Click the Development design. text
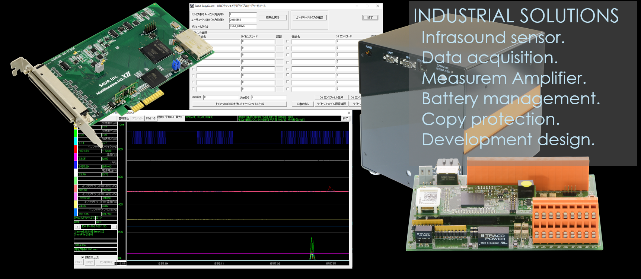The height and width of the screenshot is (279, 641). 508,140
